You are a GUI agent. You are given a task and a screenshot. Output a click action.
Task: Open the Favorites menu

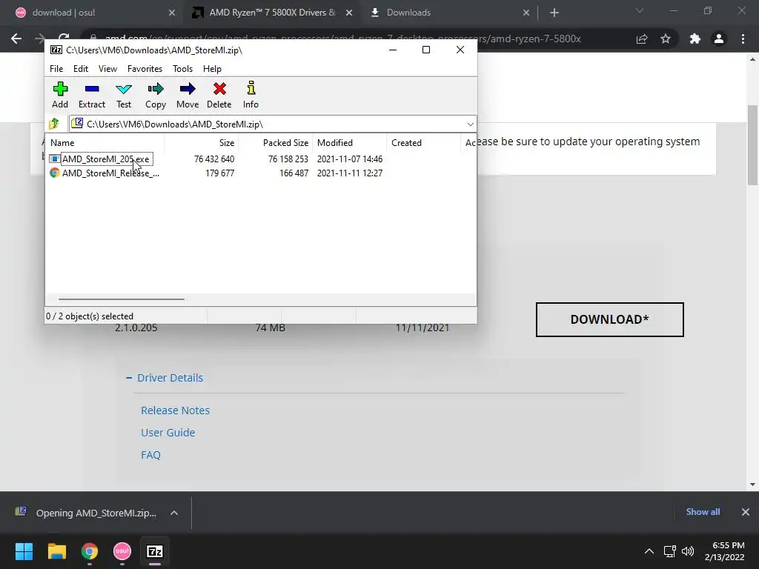pos(145,69)
